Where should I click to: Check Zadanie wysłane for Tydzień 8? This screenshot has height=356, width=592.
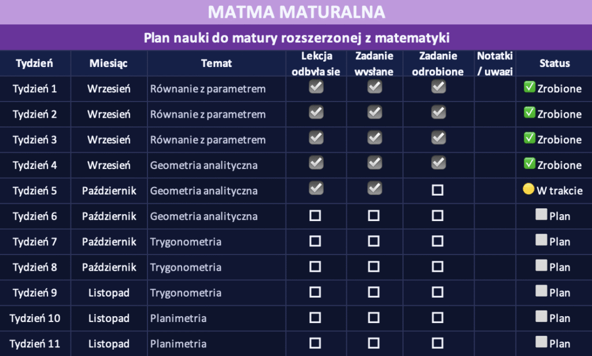point(374,267)
